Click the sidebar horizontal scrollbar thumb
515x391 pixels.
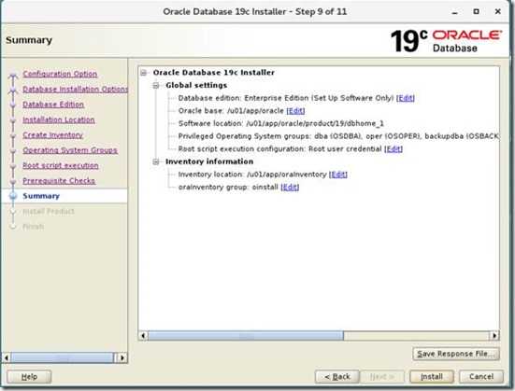tap(62, 357)
